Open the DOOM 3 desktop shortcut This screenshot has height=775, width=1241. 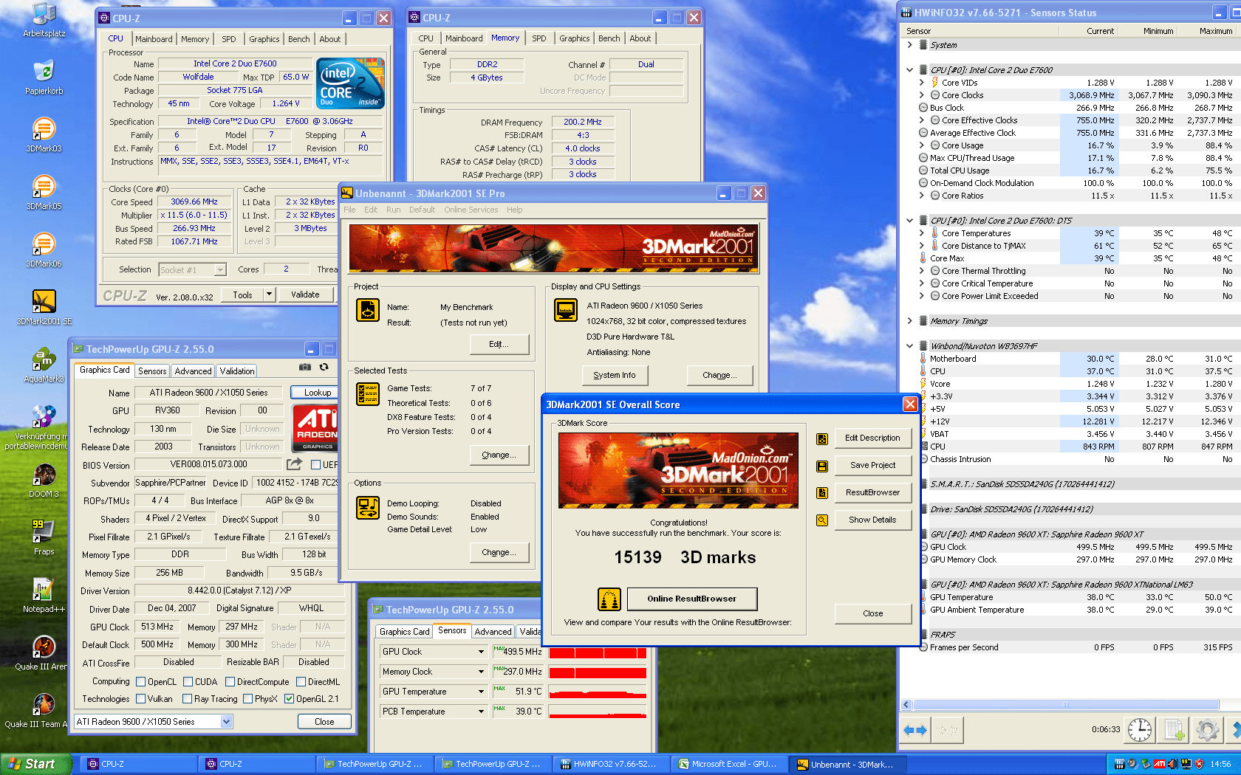coord(44,475)
